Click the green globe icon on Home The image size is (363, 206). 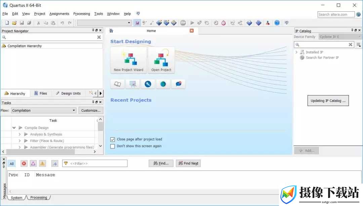click(163, 84)
